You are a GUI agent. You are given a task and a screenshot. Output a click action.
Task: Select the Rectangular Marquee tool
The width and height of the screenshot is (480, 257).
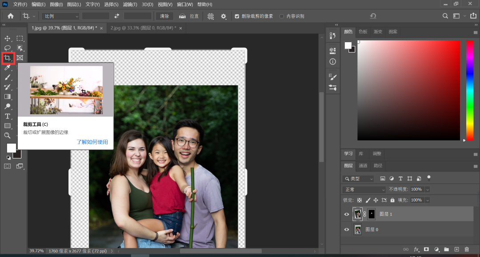[20, 39]
